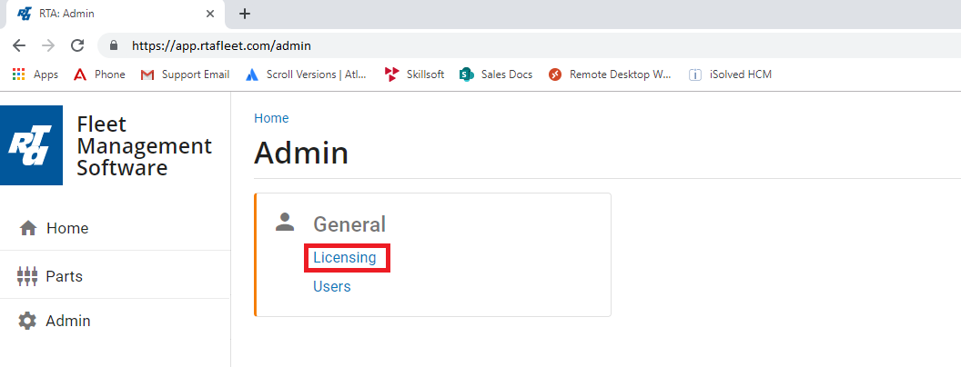
Task: Click the RTA Fleet Management logo
Action: point(33,145)
